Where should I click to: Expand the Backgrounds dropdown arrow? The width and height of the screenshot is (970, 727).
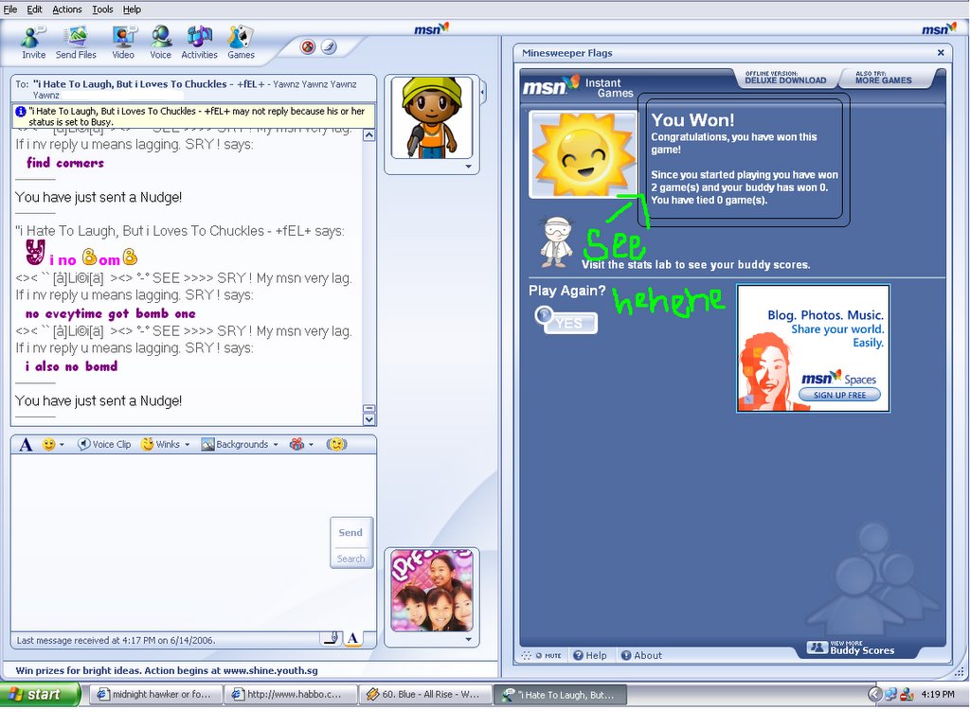pyautogui.click(x=276, y=445)
